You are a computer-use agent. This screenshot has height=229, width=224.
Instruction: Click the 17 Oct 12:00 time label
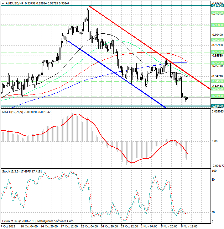(69, 226)
